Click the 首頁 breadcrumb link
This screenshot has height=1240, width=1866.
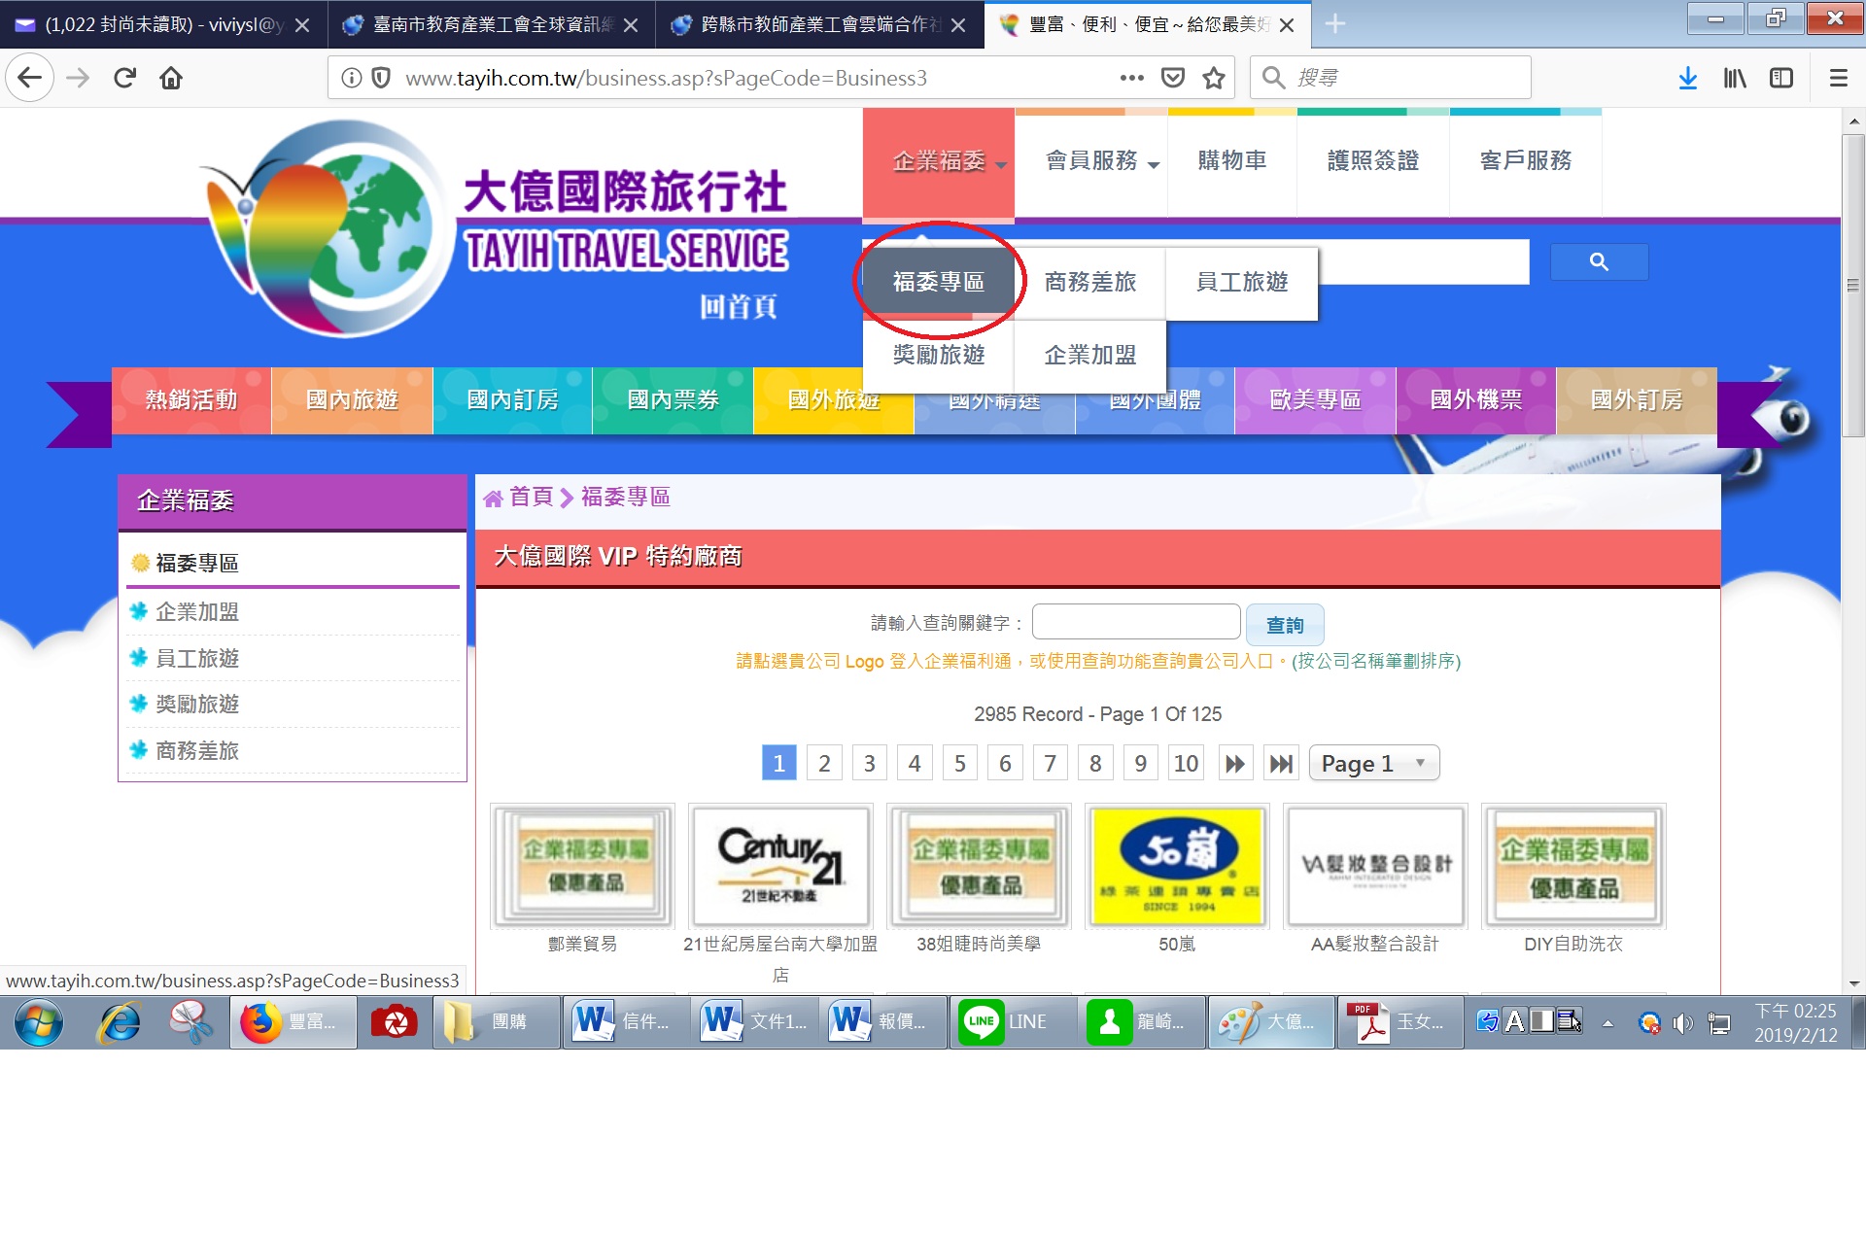coord(531,498)
